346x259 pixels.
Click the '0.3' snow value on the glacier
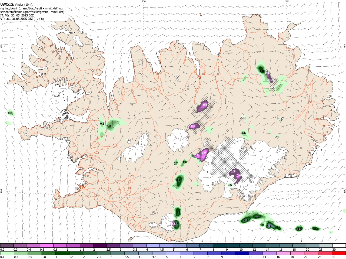[x=233, y=172]
